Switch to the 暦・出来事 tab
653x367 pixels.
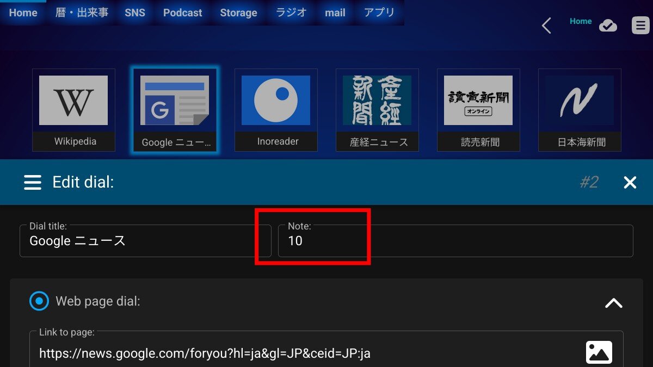pos(82,13)
